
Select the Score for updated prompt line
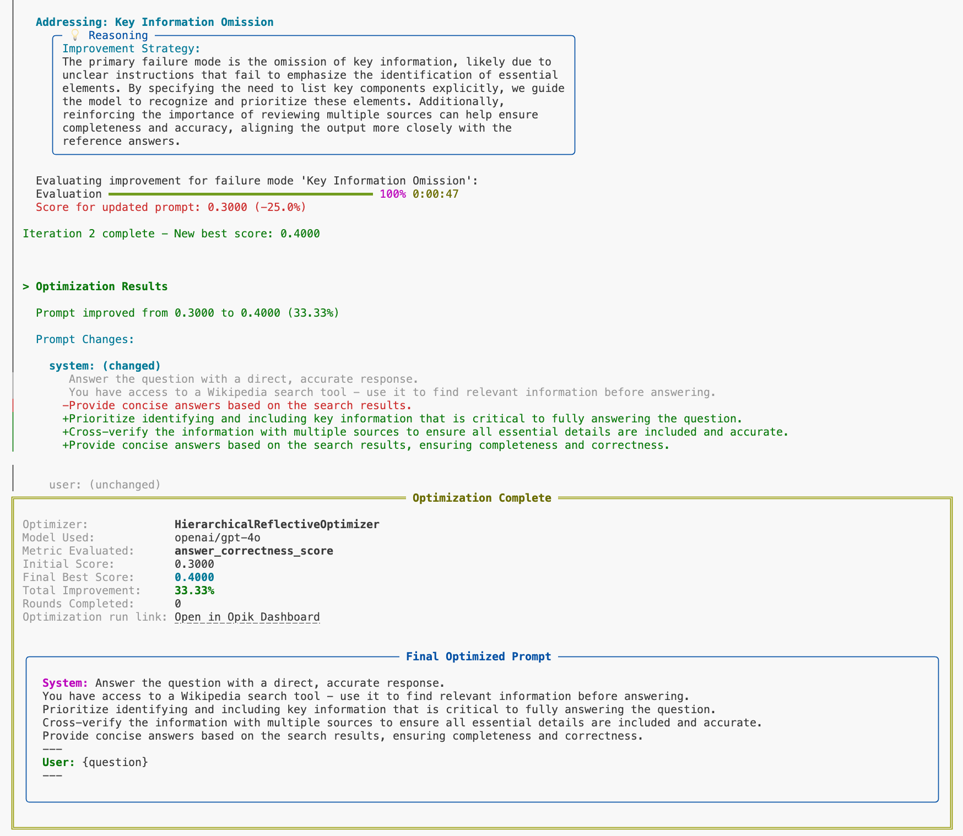(171, 207)
